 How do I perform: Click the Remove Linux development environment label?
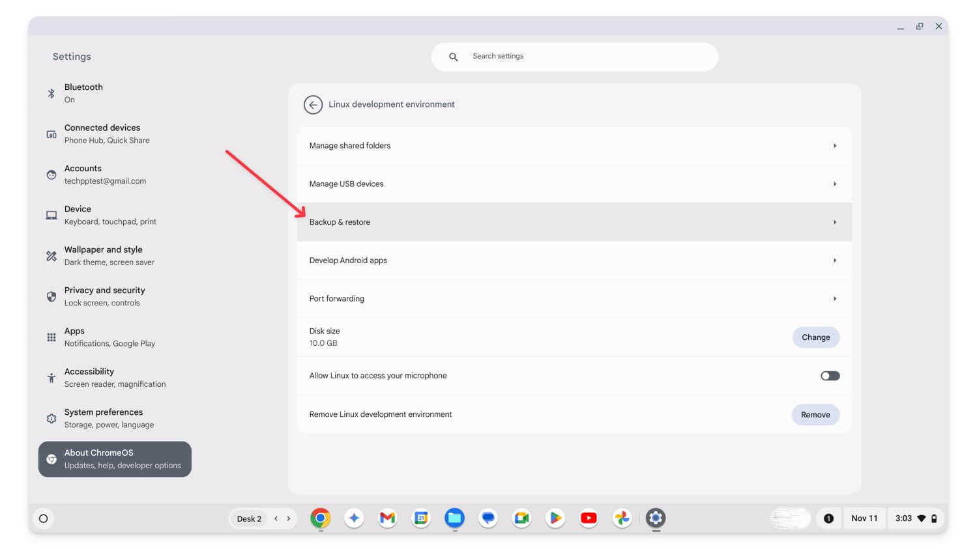pyautogui.click(x=381, y=414)
